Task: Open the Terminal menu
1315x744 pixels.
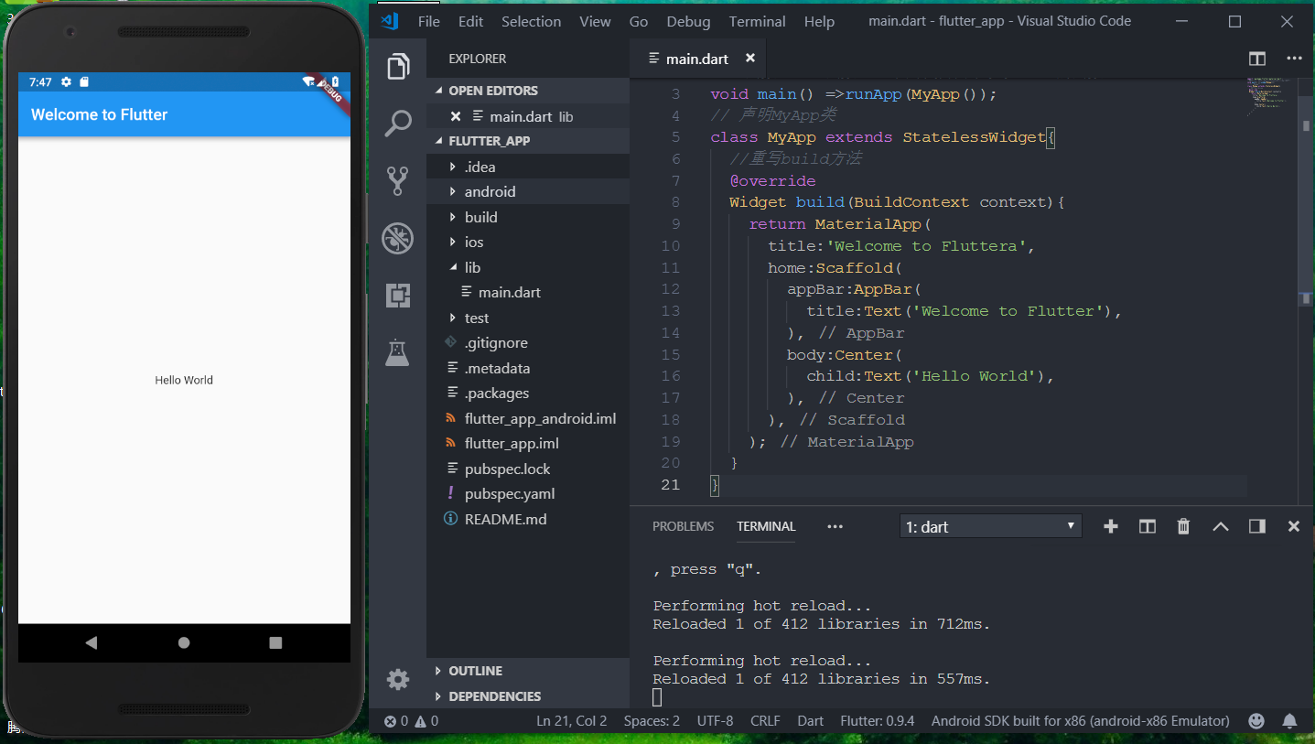Action: [x=757, y=21]
